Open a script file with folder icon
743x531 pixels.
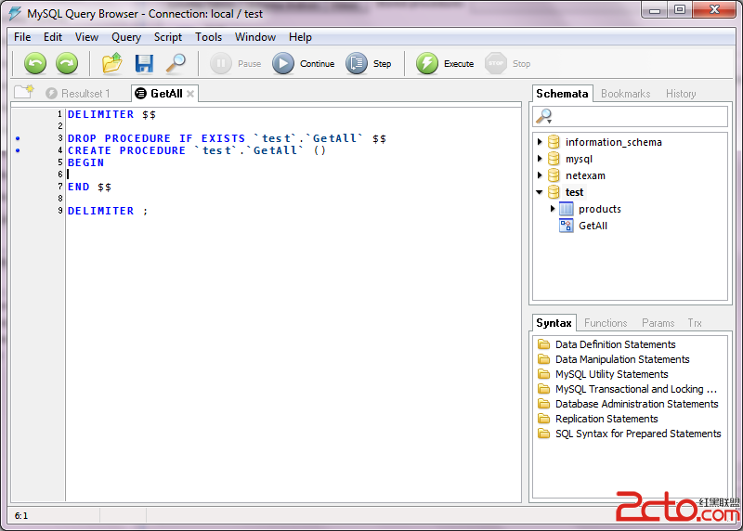pyautogui.click(x=112, y=63)
